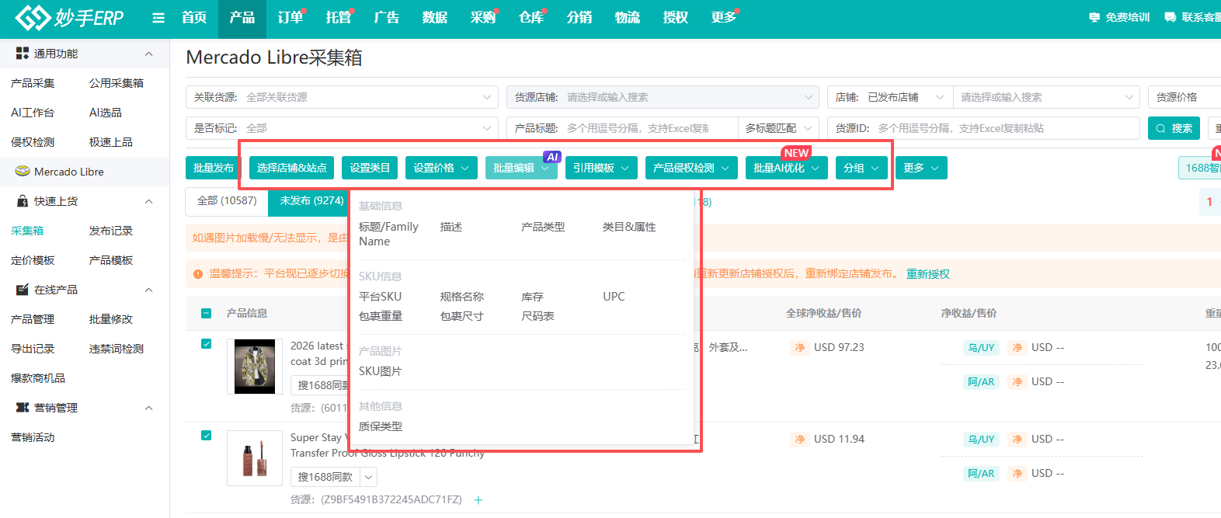
Task: Open the 多标题匹配 dropdown
Action: click(x=778, y=128)
